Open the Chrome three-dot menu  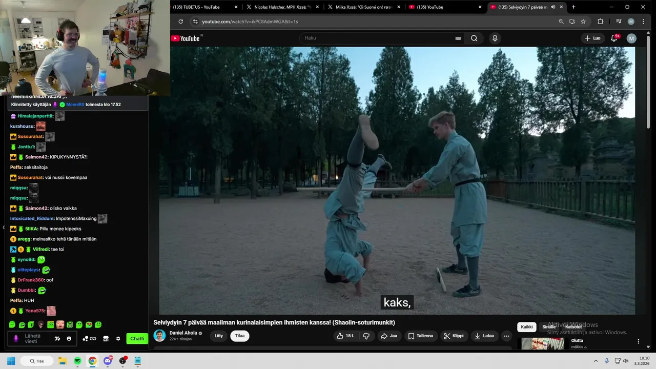pos(643,22)
